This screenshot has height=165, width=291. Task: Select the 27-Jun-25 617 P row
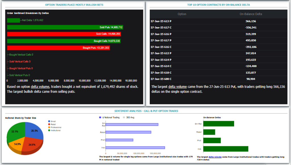pos(219,40)
